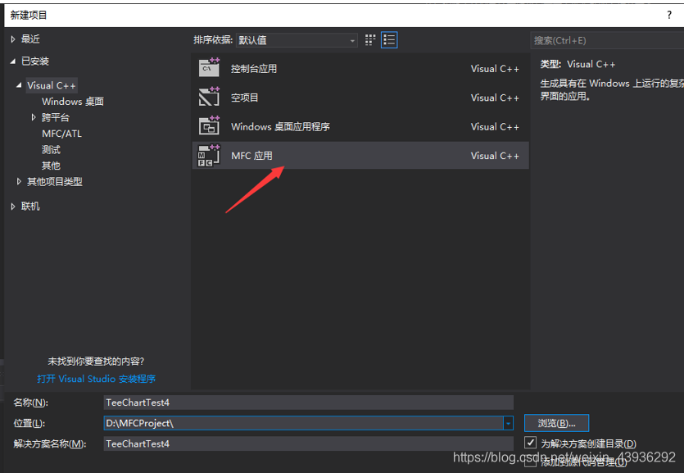The image size is (684, 473).
Task: Open help with the question mark
Action: tap(669, 16)
